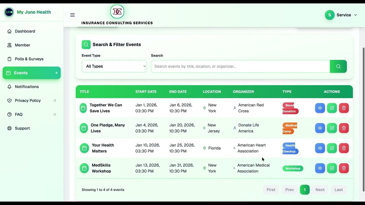This screenshot has width=365, height=205.
Task: Open the Privacy Policy link
Action: click(32, 101)
